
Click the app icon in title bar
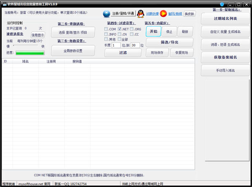point(4,3)
